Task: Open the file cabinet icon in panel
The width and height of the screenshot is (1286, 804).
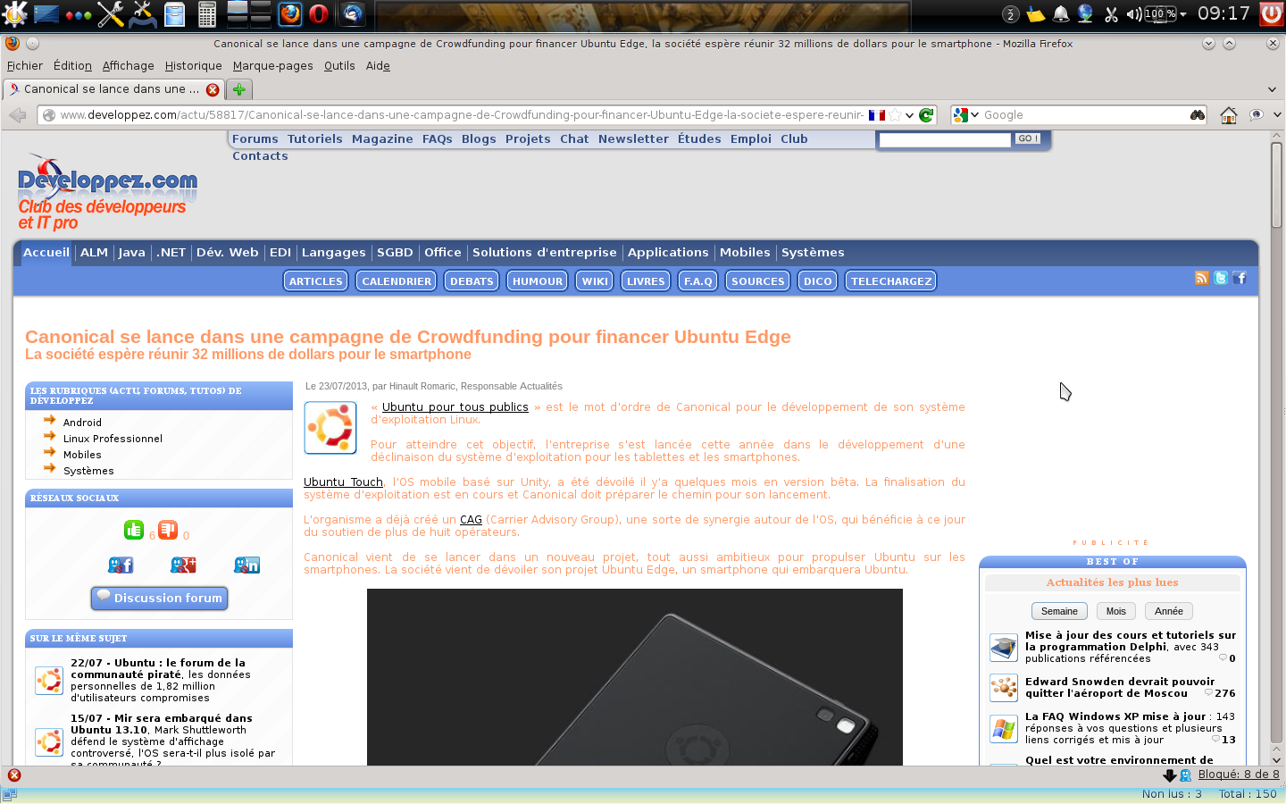Action: click(175, 14)
